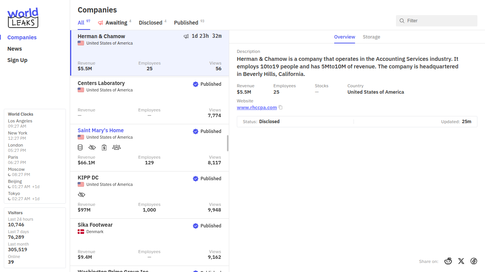
Task: Copy the website URL with copy icon
Action: (281, 108)
